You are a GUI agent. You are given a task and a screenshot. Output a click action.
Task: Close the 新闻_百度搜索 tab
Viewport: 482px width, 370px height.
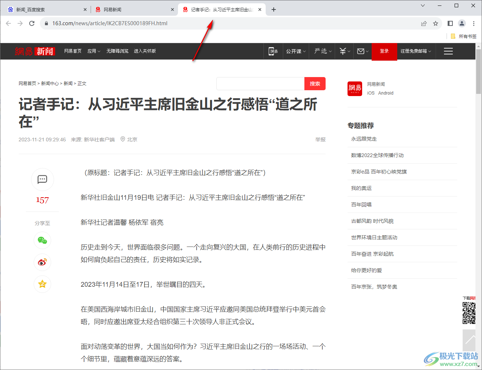tap(85, 9)
